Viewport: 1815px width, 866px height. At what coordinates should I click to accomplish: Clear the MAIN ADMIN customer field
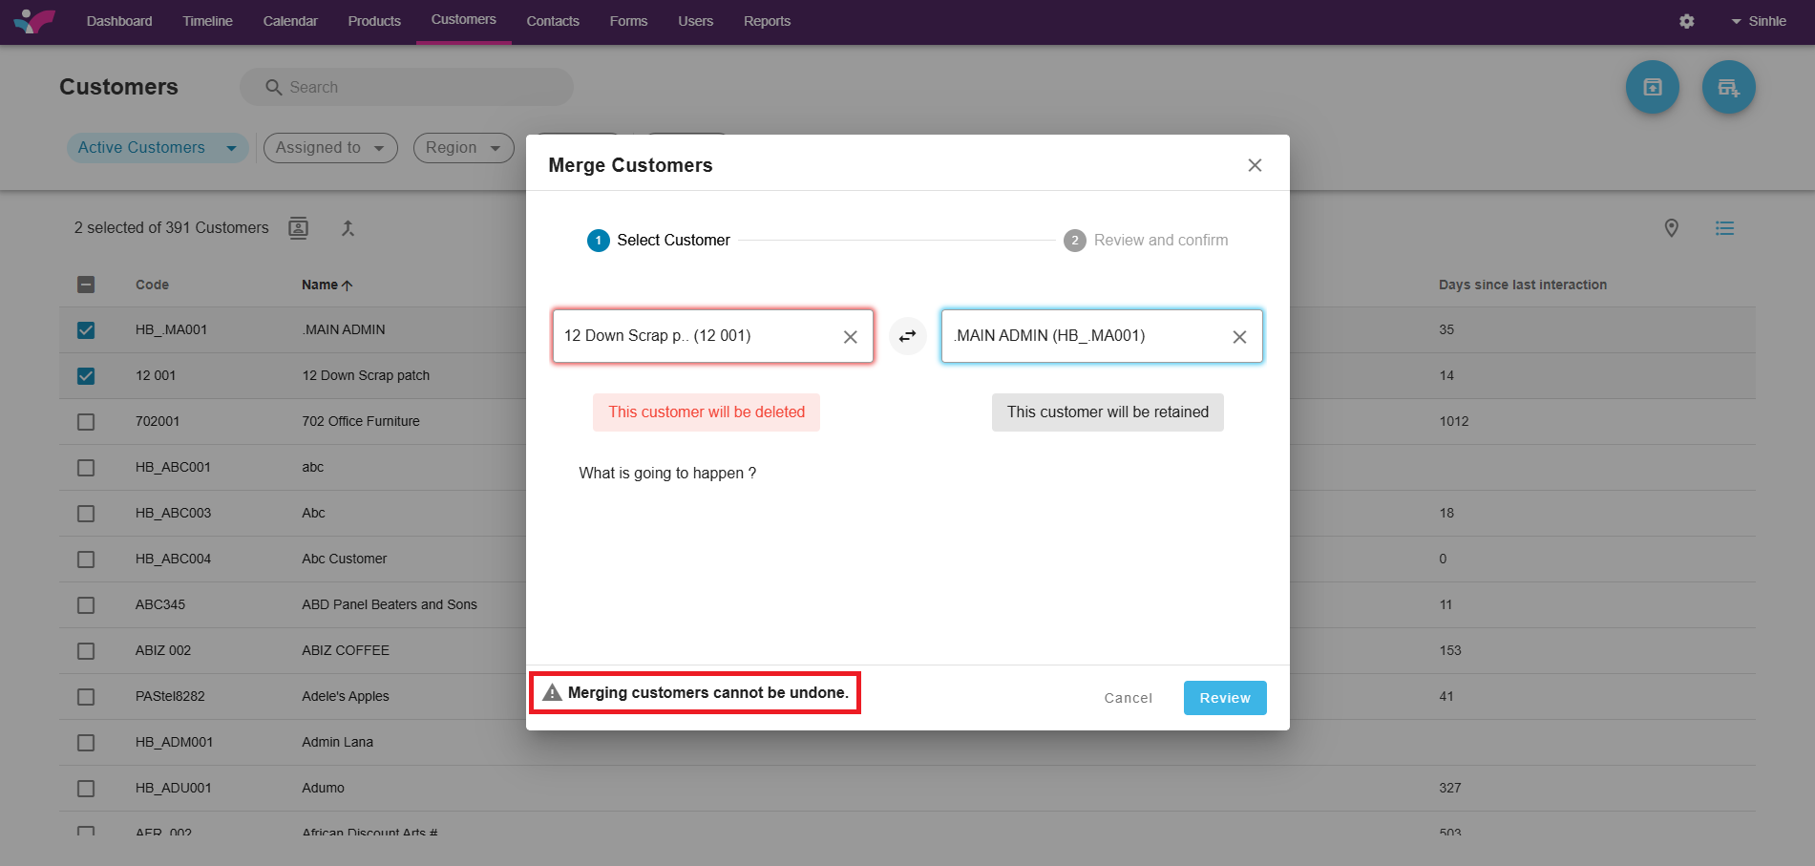pos(1239,337)
